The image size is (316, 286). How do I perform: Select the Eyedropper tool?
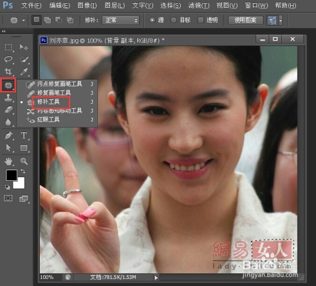coord(24,71)
